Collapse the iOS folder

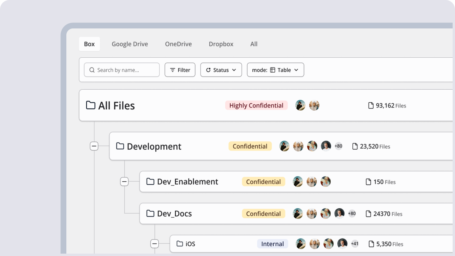(155, 243)
